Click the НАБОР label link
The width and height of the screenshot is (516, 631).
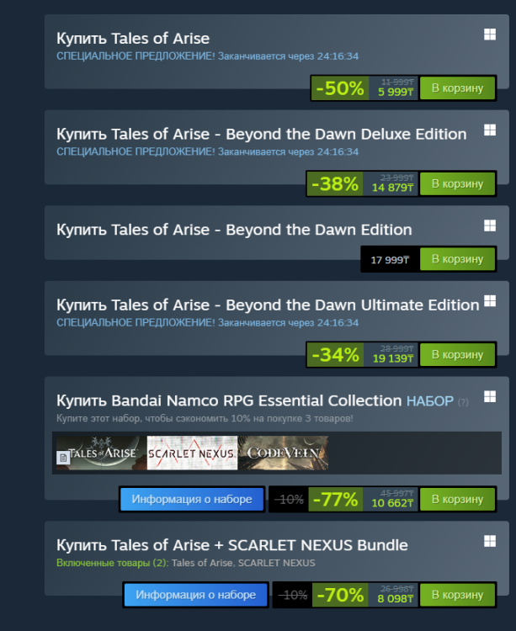(429, 401)
